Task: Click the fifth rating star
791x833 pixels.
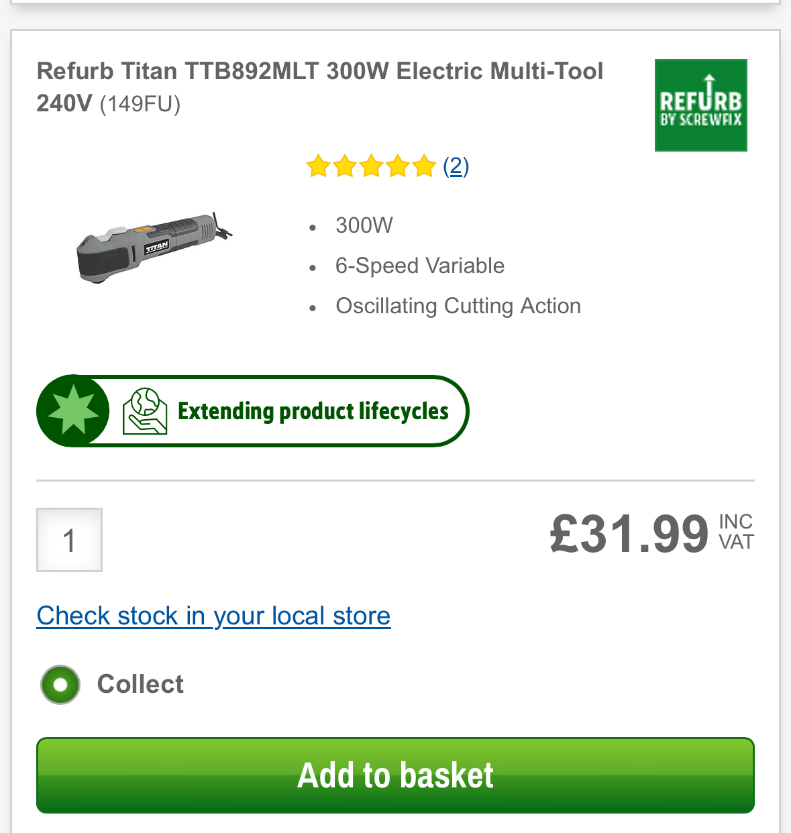Action: (424, 166)
